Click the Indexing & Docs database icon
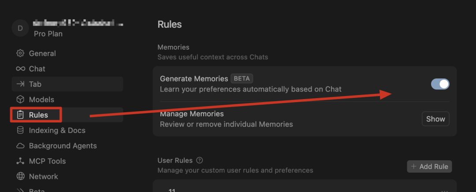Viewport: 476px width, 192px height. [20, 130]
